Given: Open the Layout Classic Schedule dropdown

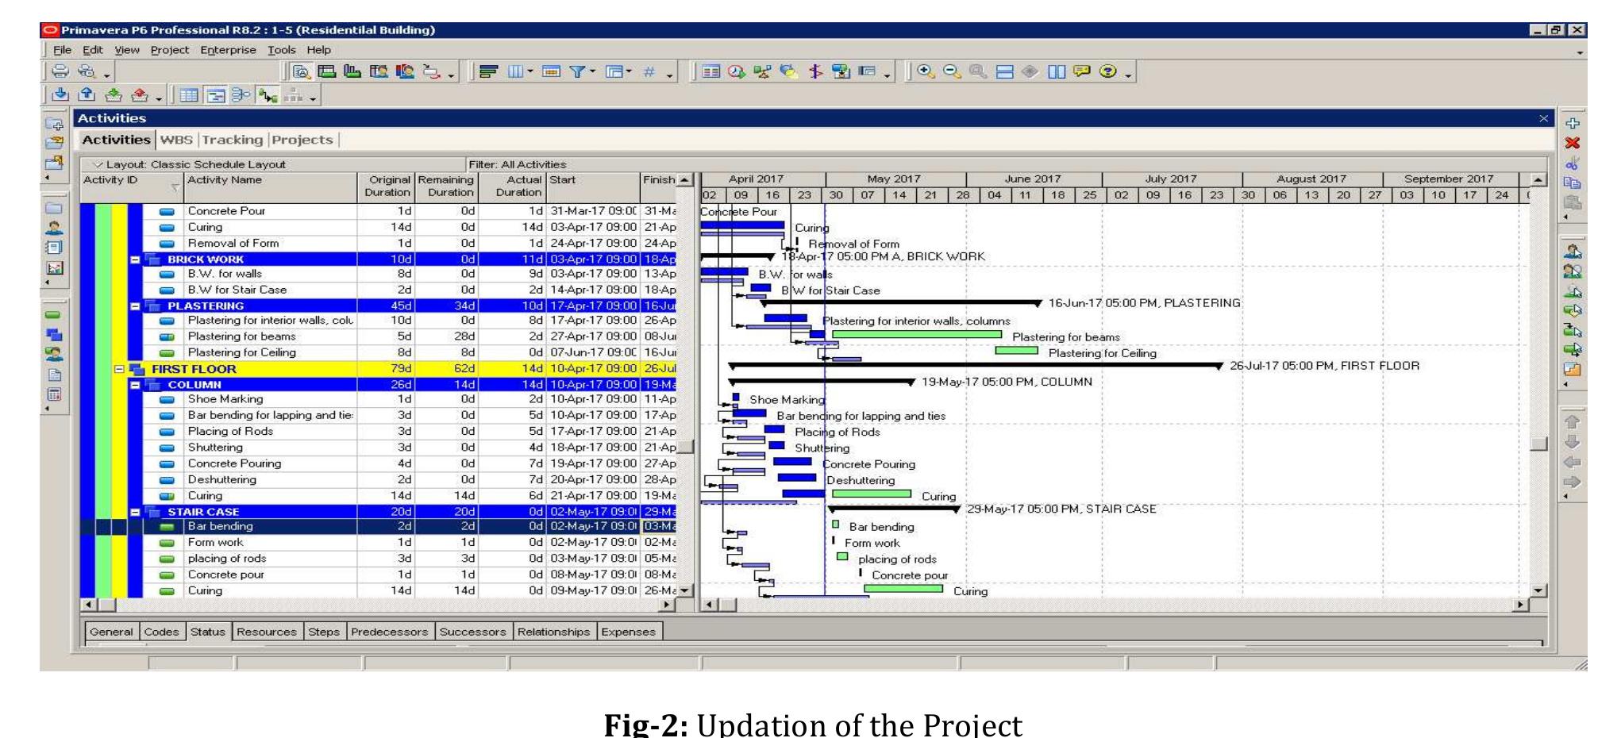Looking at the screenshot, I should click(189, 164).
